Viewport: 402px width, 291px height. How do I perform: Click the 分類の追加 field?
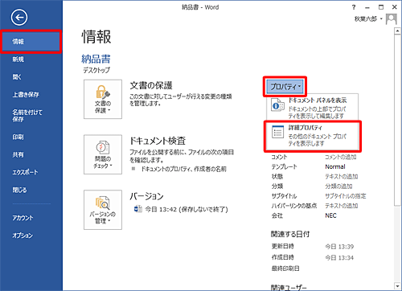[x=338, y=186]
